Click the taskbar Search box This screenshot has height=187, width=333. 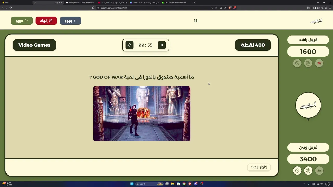pos(150,184)
